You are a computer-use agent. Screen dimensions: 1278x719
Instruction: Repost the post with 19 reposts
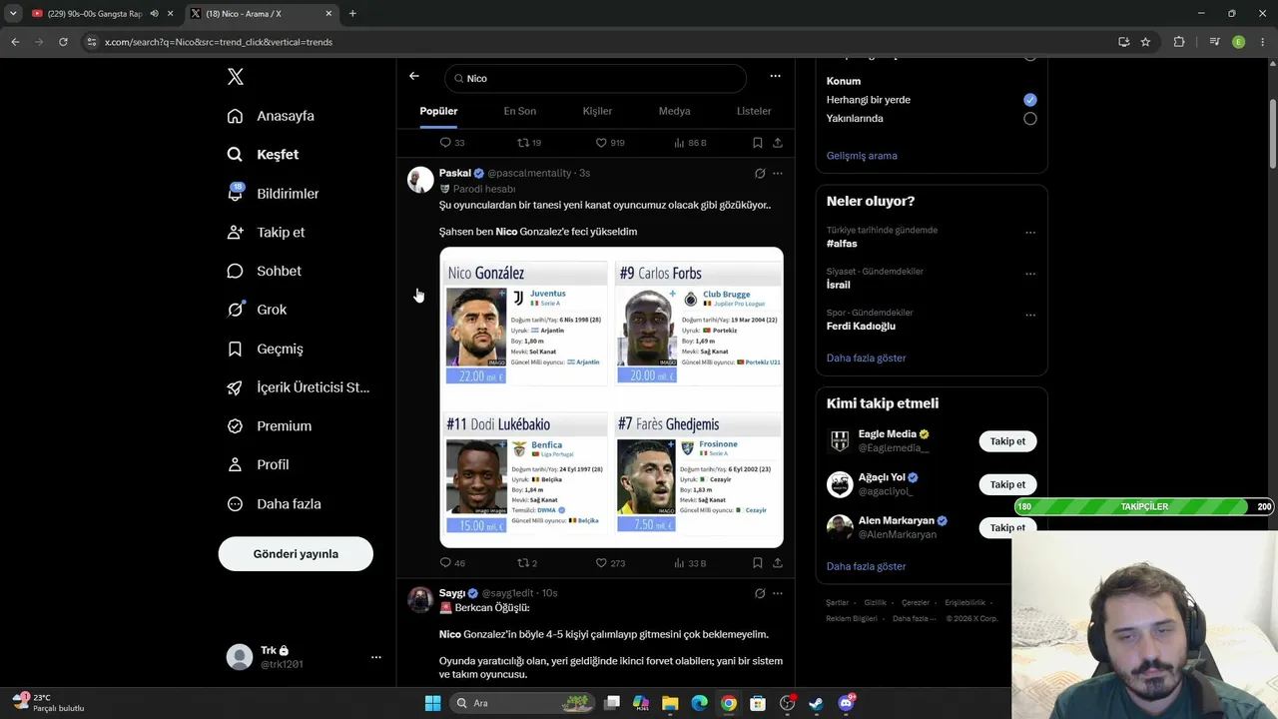point(529,143)
